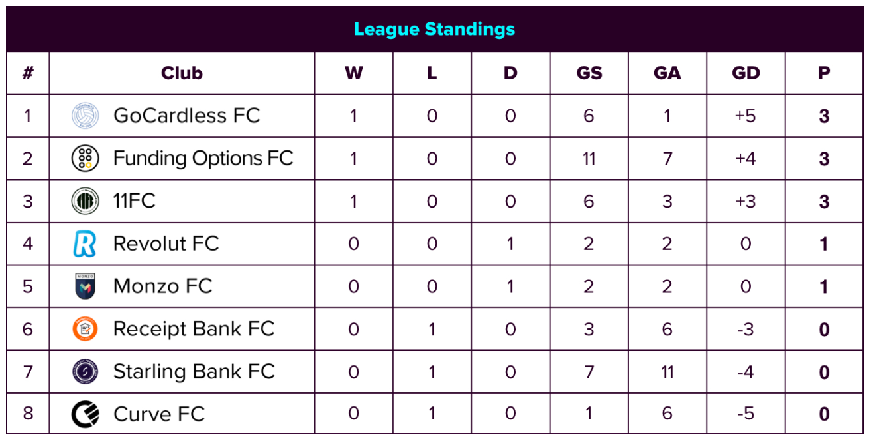
Task: Click Monzo FC club name
Action: [x=162, y=286]
